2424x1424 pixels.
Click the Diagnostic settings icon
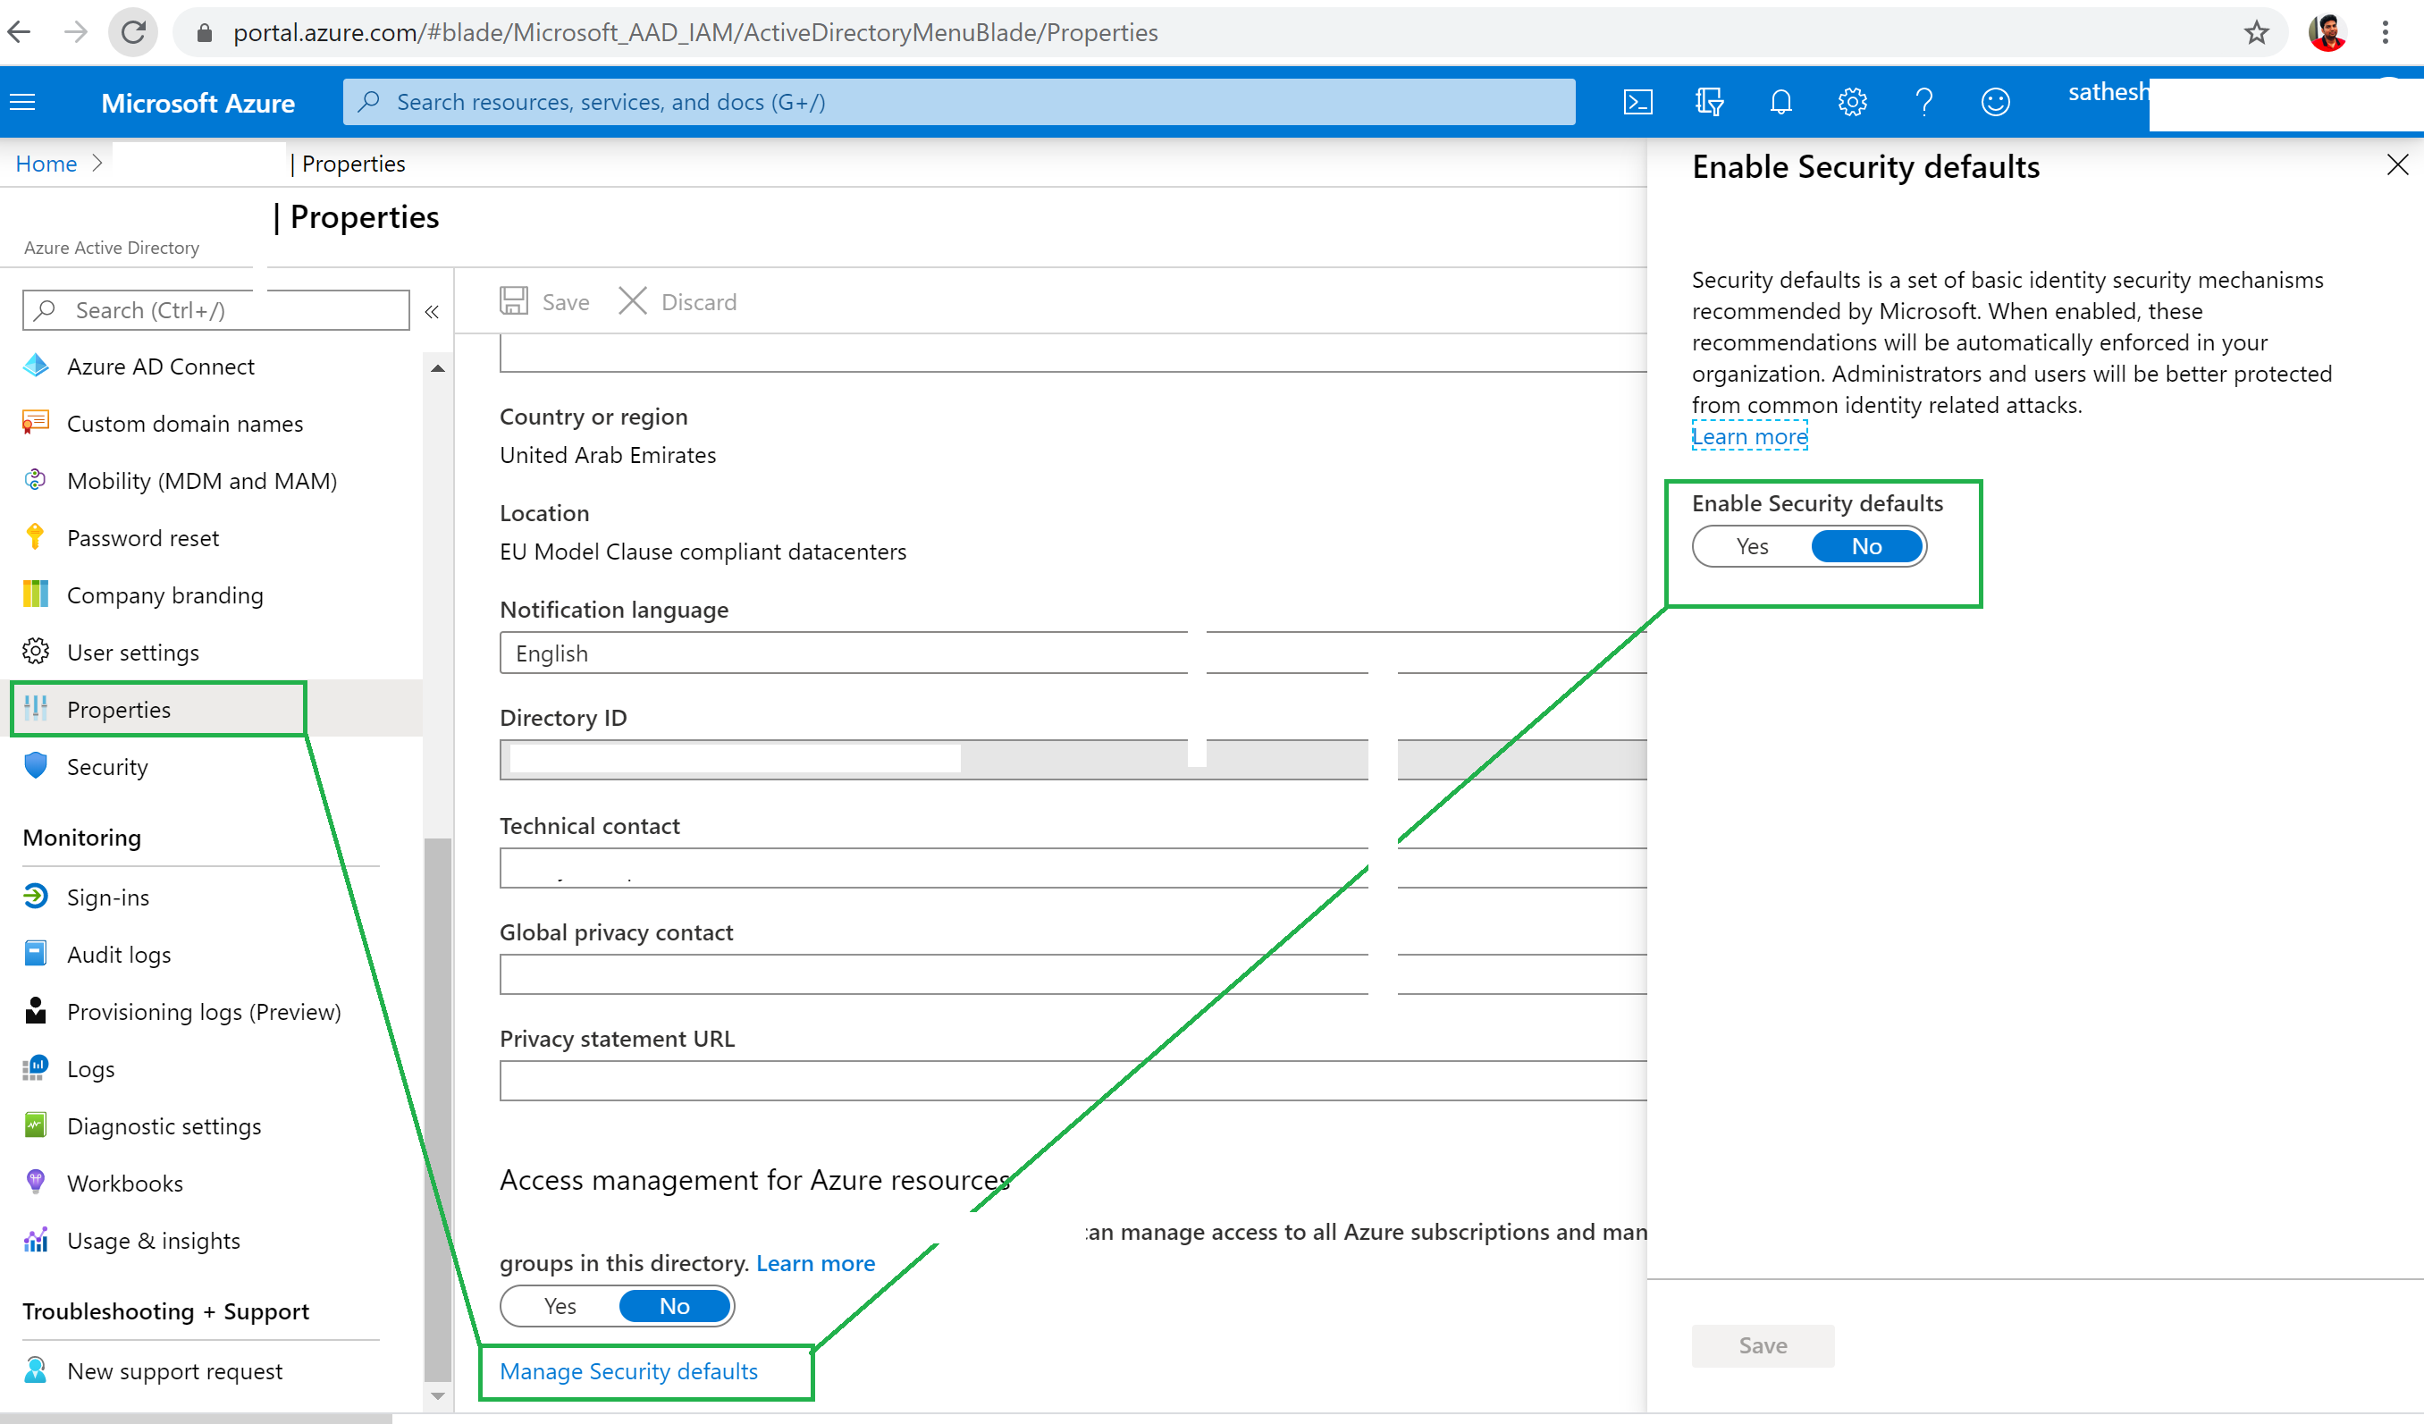pyautogui.click(x=36, y=1125)
